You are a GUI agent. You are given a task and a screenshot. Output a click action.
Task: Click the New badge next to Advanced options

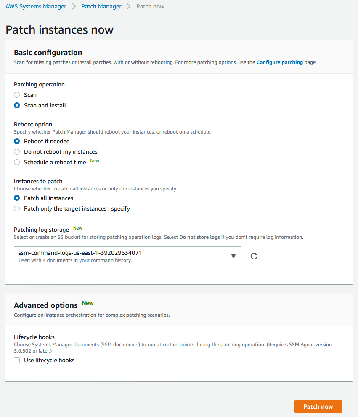click(88, 303)
